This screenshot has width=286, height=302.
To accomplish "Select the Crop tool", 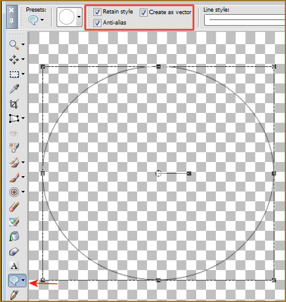I will click(x=14, y=104).
